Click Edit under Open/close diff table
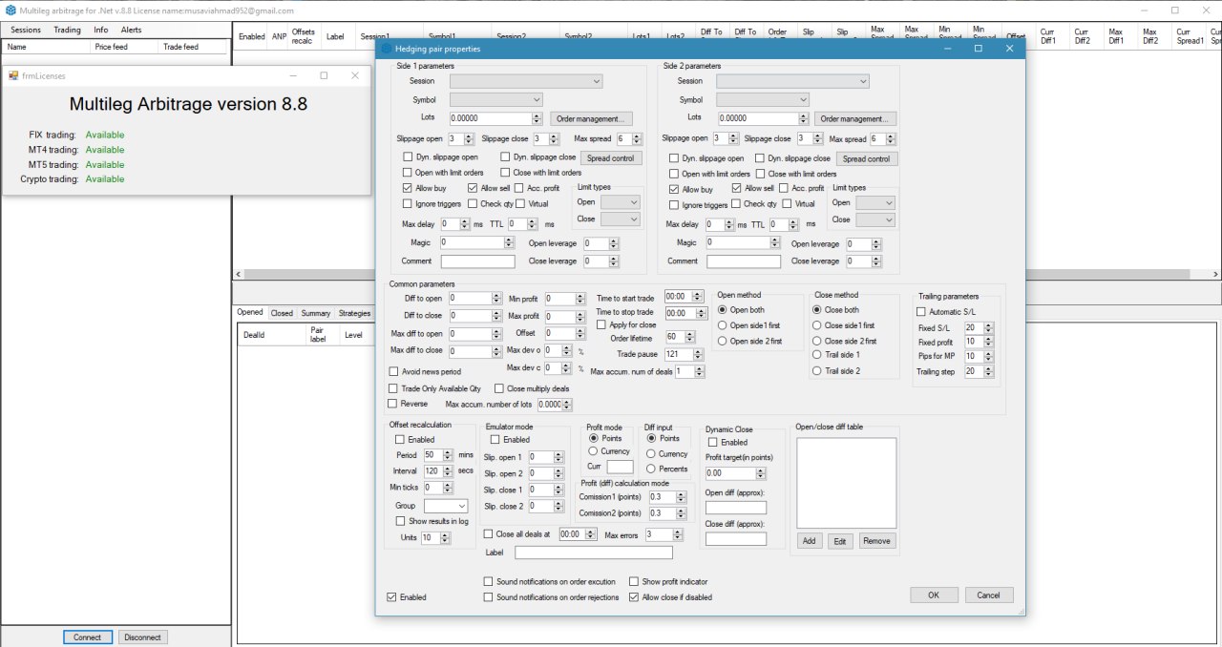The width and height of the screenshot is (1222, 647). [x=840, y=541]
